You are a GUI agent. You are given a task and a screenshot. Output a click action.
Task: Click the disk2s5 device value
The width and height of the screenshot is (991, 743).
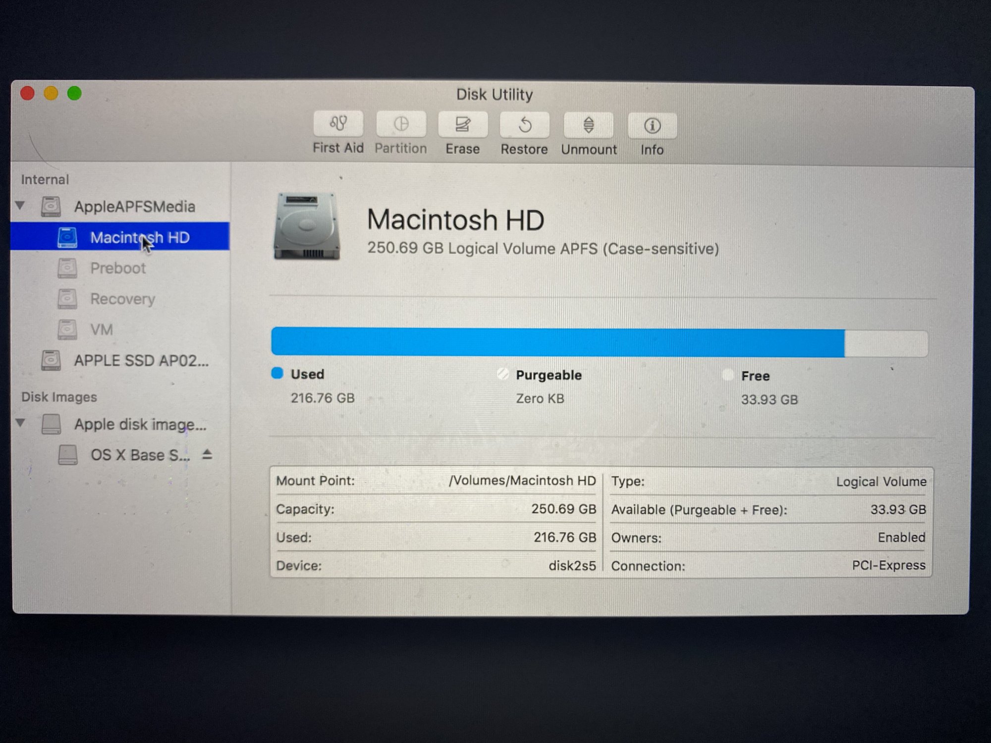[572, 565]
